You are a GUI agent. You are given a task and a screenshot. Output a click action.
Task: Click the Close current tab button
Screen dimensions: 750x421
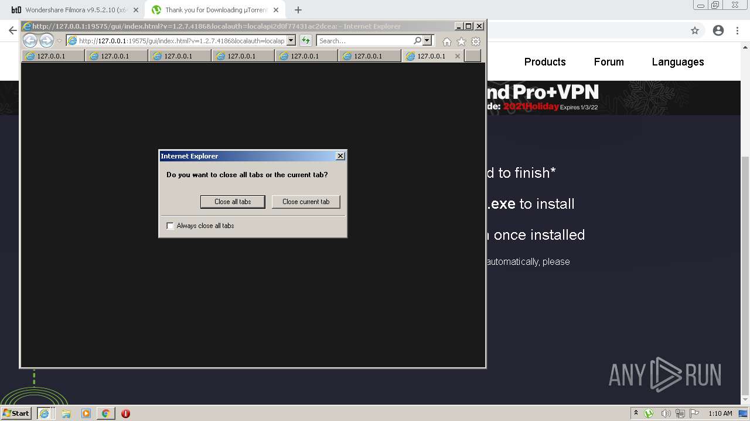[306, 202]
